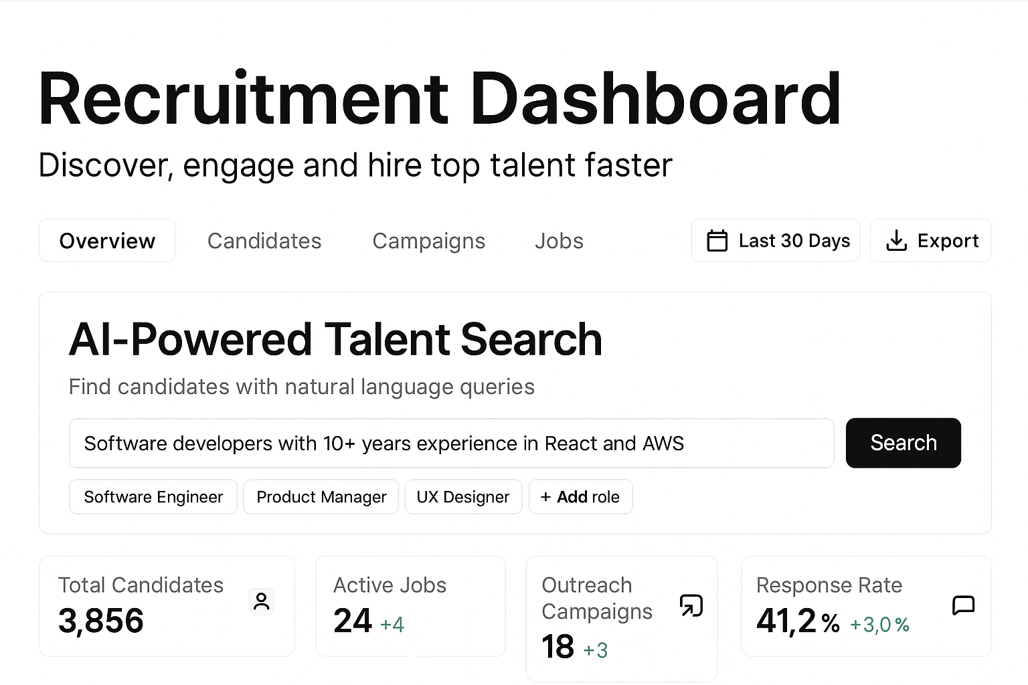Click inside the talent search query field
The height and width of the screenshot is (685, 1028).
(x=451, y=443)
